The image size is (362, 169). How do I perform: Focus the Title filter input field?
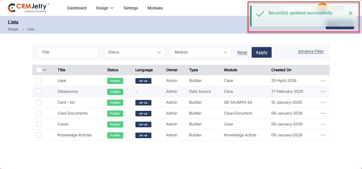point(68,52)
